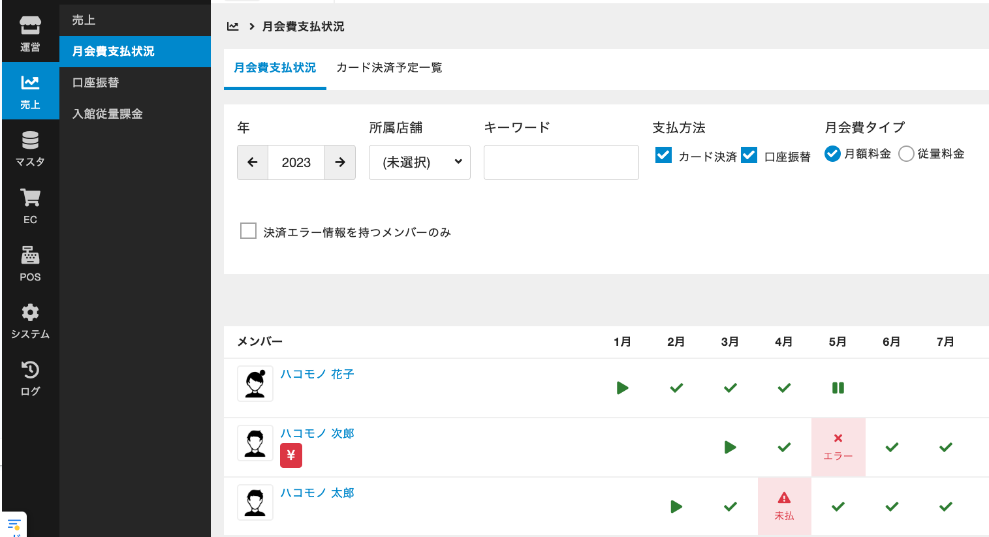Switch to カード決済予定一覧 tab
989x537 pixels.
(x=389, y=68)
